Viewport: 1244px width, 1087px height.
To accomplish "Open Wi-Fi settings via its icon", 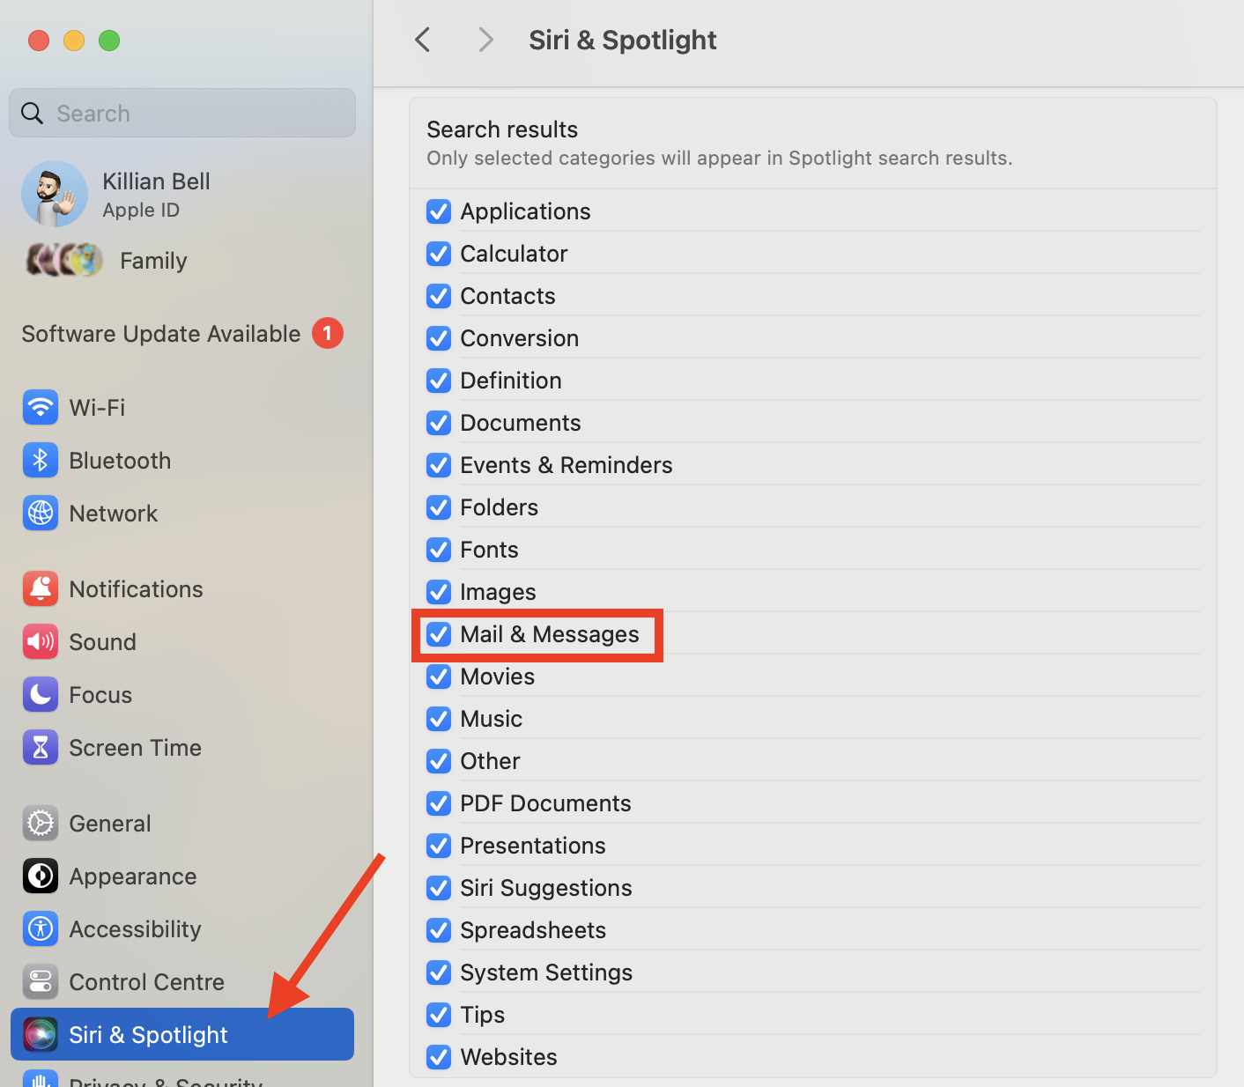I will (41, 407).
